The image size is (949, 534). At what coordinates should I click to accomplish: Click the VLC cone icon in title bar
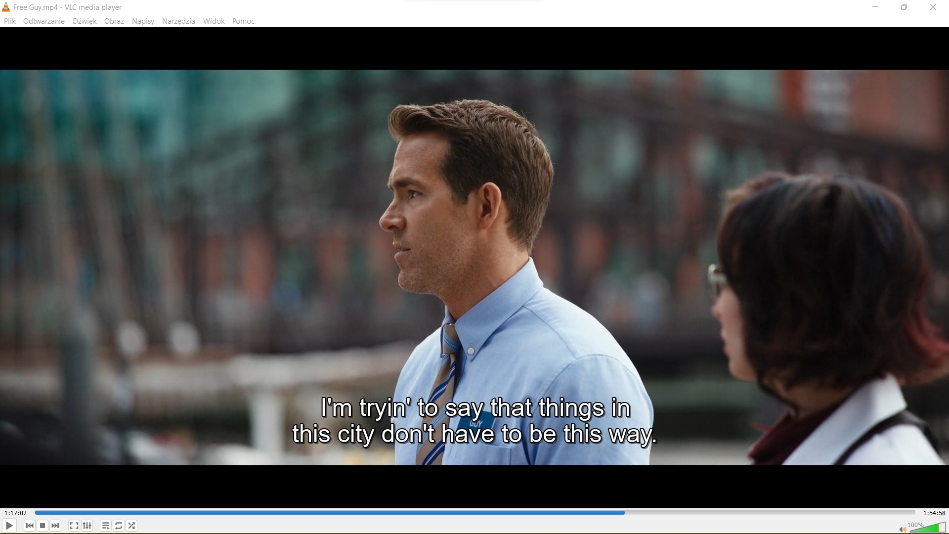pos(6,7)
